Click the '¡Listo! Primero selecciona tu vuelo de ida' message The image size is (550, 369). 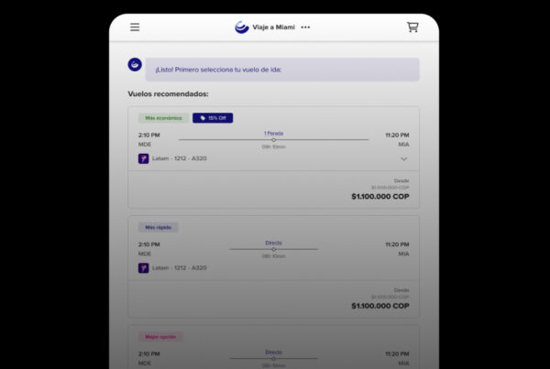[282, 70]
